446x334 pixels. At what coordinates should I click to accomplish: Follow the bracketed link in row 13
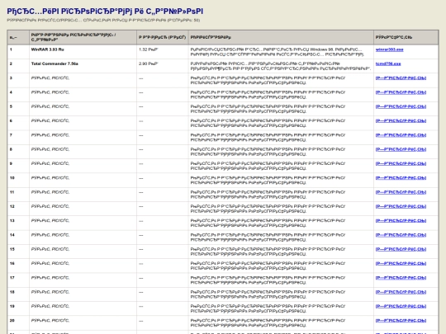401,221
